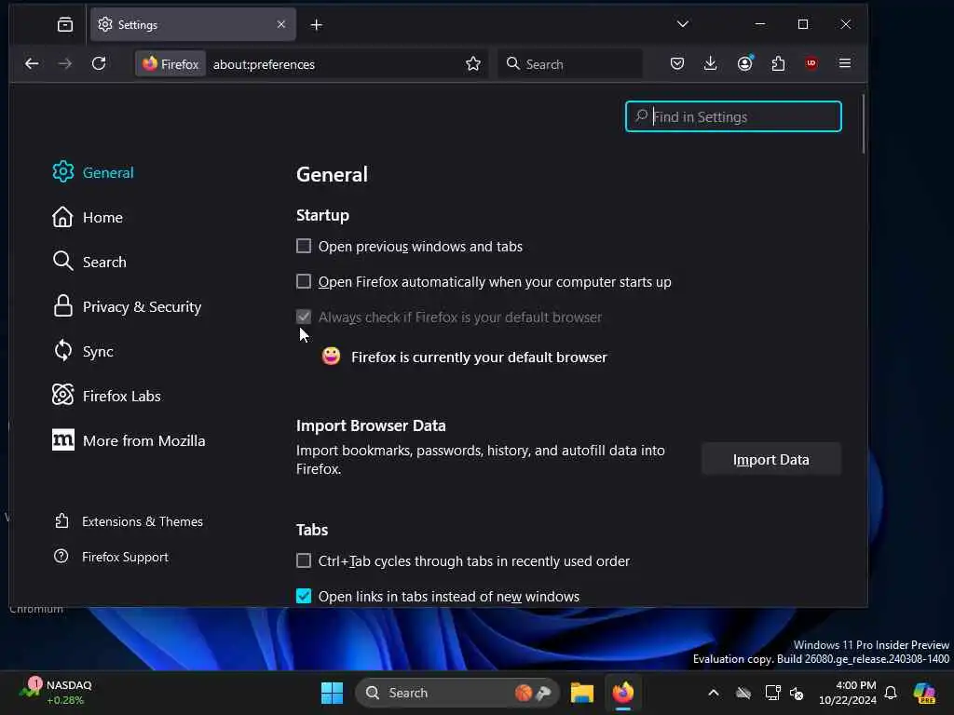954x715 pixels.
Task: Open the NASDAQ widget on taskbar
Action: 56,692
